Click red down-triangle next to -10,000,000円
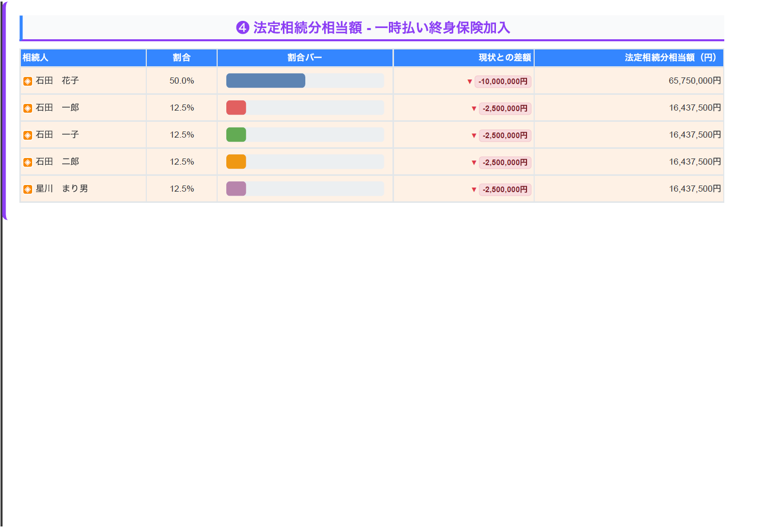 (469, 82)
